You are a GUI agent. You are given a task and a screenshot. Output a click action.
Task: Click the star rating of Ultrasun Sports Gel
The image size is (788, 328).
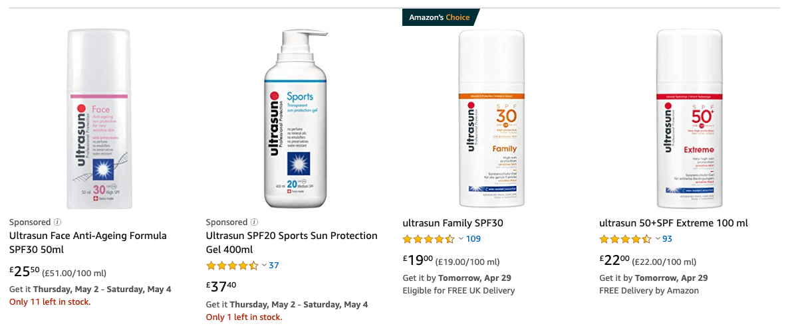232,266
